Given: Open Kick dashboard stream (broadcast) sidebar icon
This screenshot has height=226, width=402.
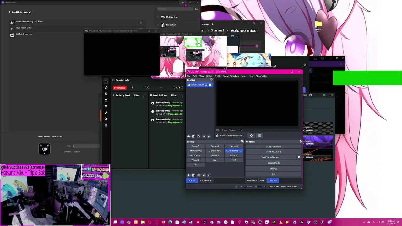Looking at the screenshot, I should point(106,81).
